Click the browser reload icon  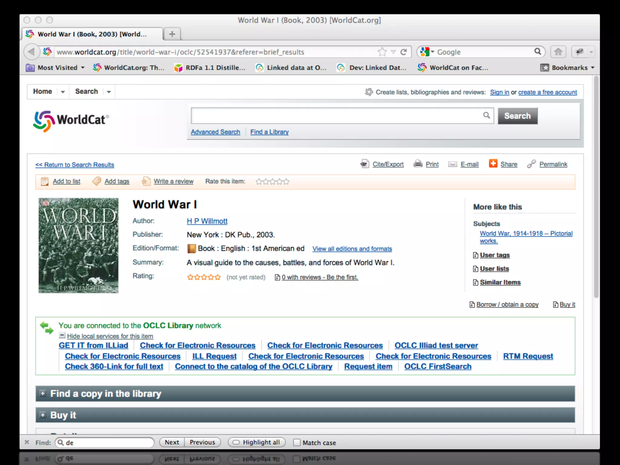[404, 52]
